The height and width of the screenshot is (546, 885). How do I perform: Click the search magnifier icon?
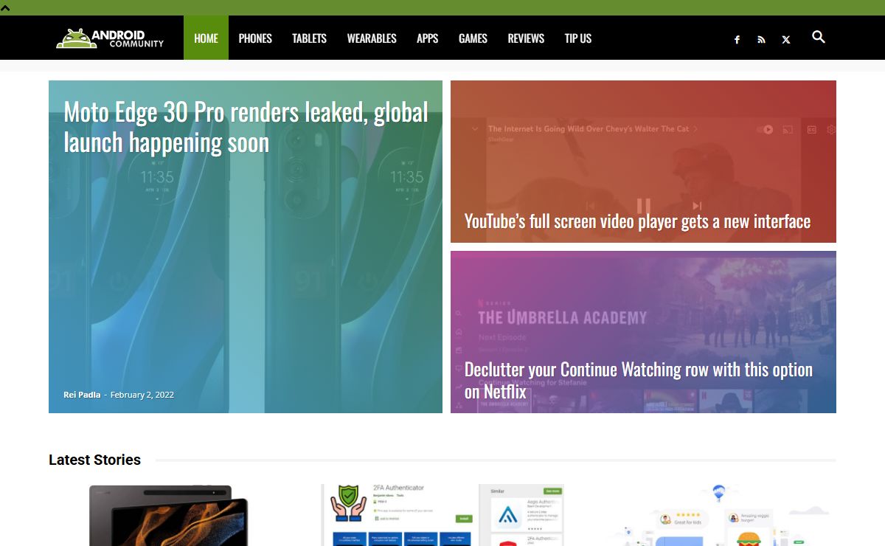pos(819,37)
